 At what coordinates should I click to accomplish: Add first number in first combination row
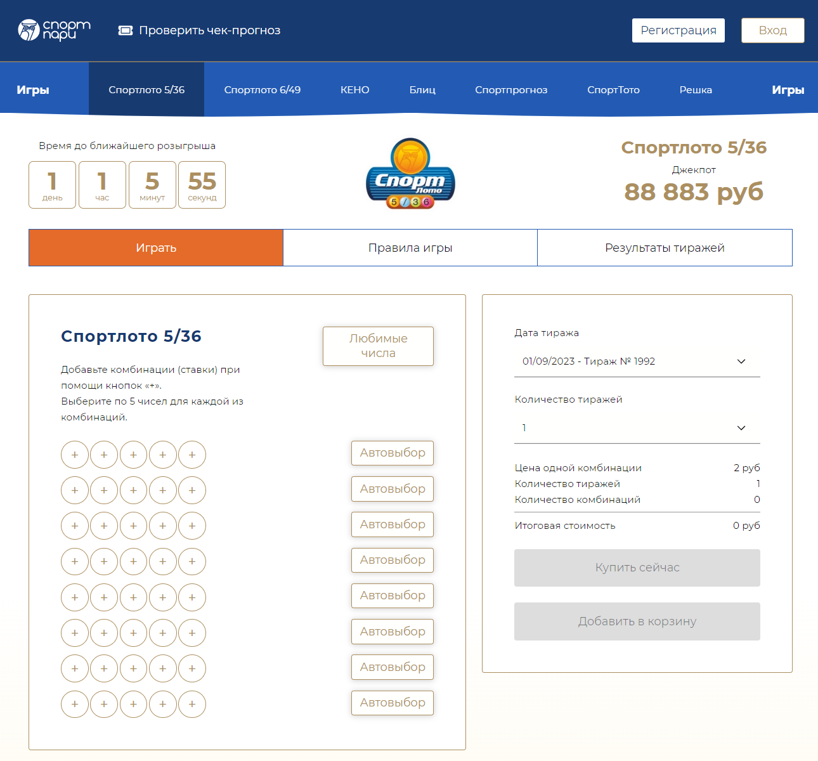point(75,455)
